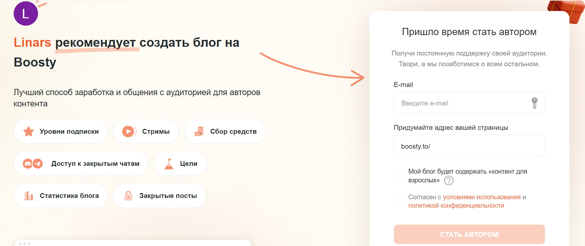Viewport: 585px width, 246px height.
Task: Tick the terms of use agreement checkbox
Action: (399, 201)
